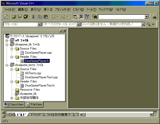This screenshot has width=160, height=124.
Task: Collapse Source Files under dicegame_tests
Action: coord(12,69)
